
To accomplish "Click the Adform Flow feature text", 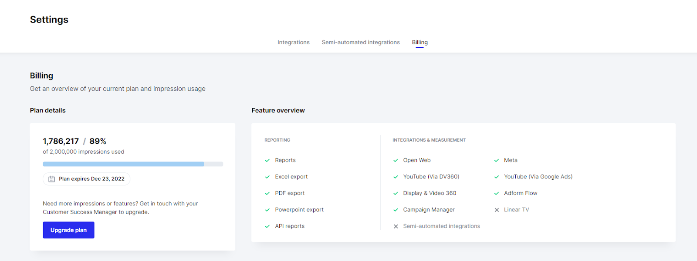I will click(x=521, y=193).
